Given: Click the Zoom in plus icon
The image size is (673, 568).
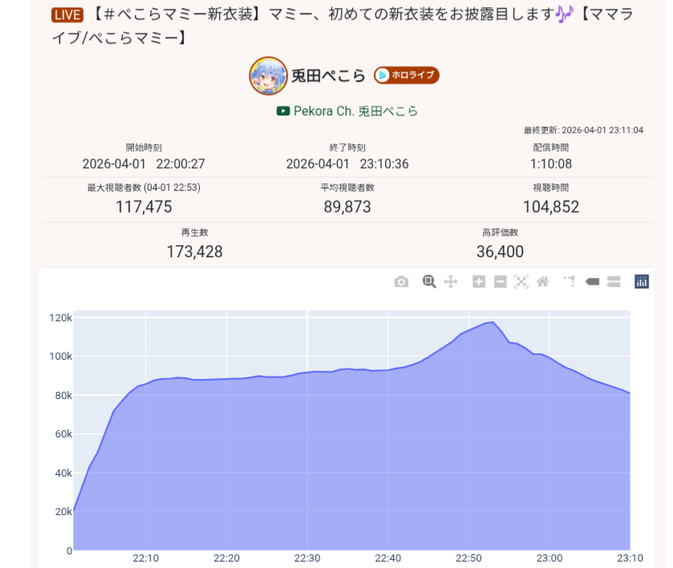Looking at the screenshot, I should coord(479,282).
